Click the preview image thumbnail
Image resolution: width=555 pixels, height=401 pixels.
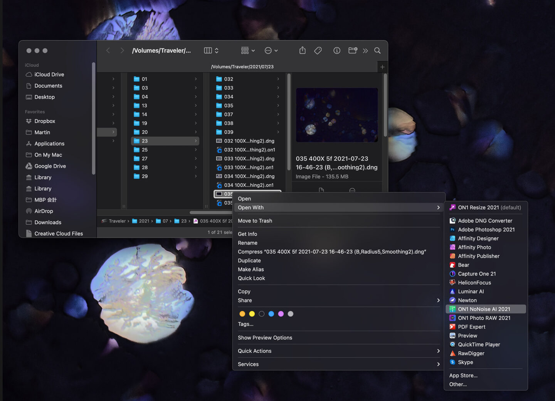click(x=336, y=115)
